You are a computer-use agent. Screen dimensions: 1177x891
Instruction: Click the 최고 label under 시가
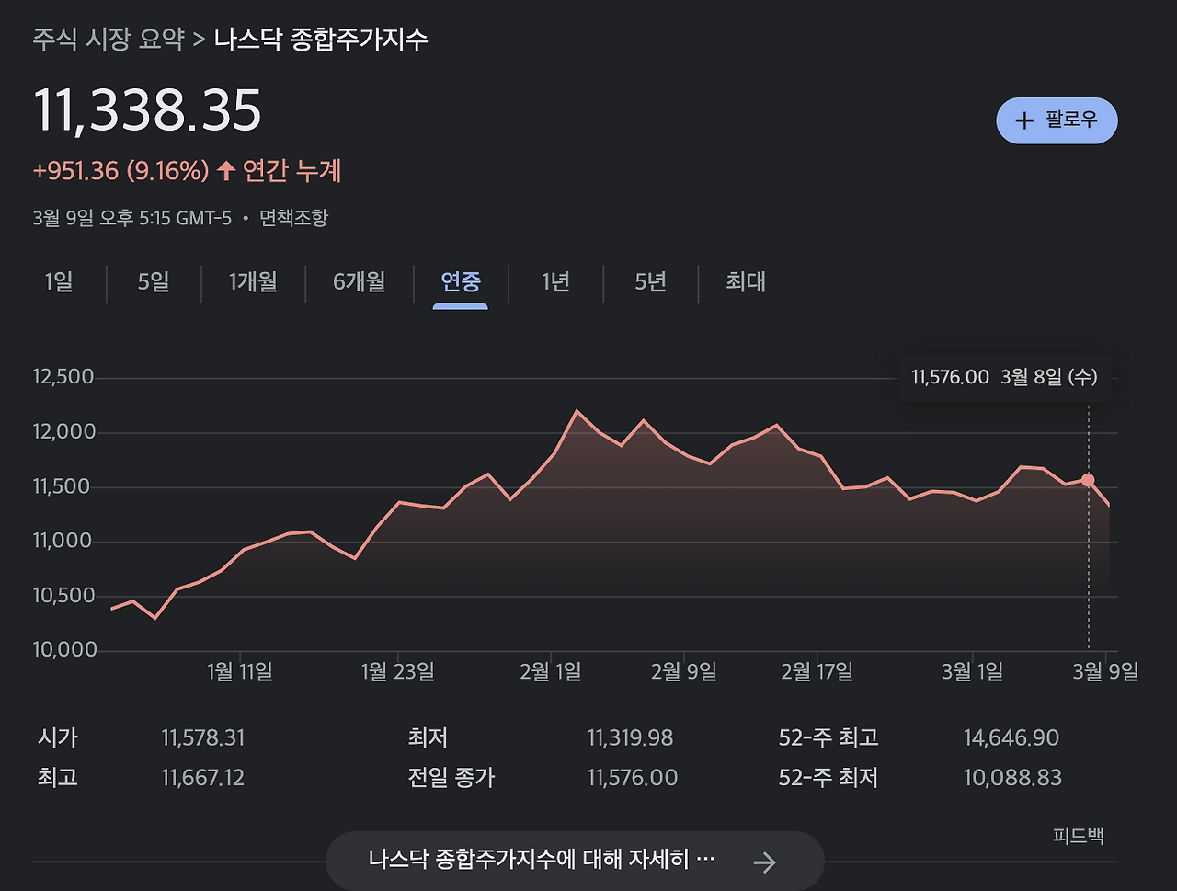coord(58,778)
